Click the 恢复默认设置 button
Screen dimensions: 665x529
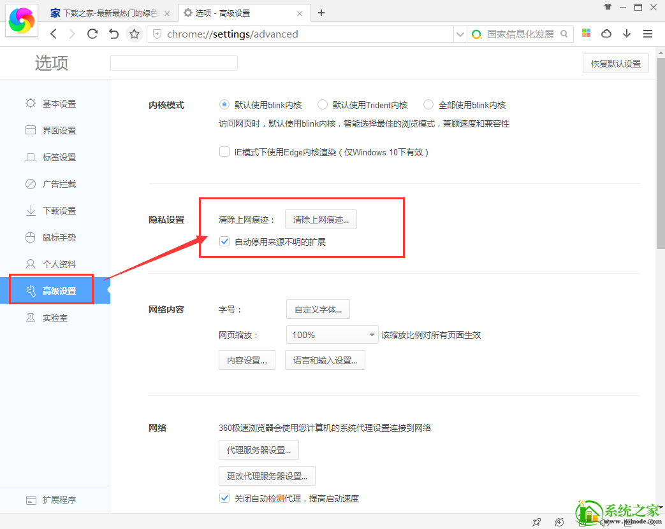(x=615, y=63)
